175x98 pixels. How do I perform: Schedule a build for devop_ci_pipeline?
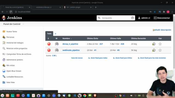coord(154,44)
